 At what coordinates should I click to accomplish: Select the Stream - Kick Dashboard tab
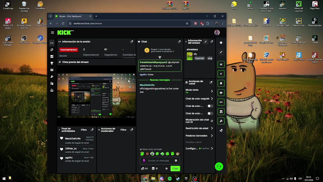pyautogui.click(x=73, y=16)
